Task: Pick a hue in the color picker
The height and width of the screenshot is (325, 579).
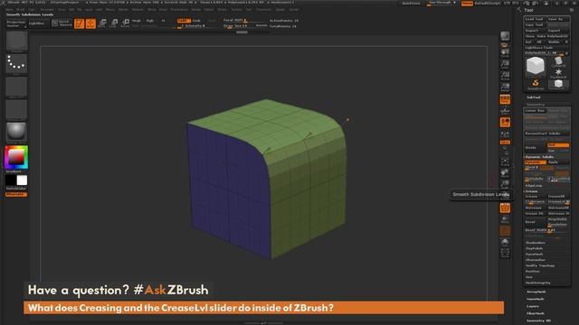Action: (x=16, y=157)
